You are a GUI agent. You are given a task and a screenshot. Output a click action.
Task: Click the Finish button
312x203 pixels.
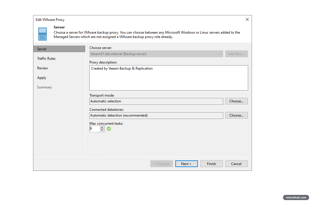[x=211, y=164]
